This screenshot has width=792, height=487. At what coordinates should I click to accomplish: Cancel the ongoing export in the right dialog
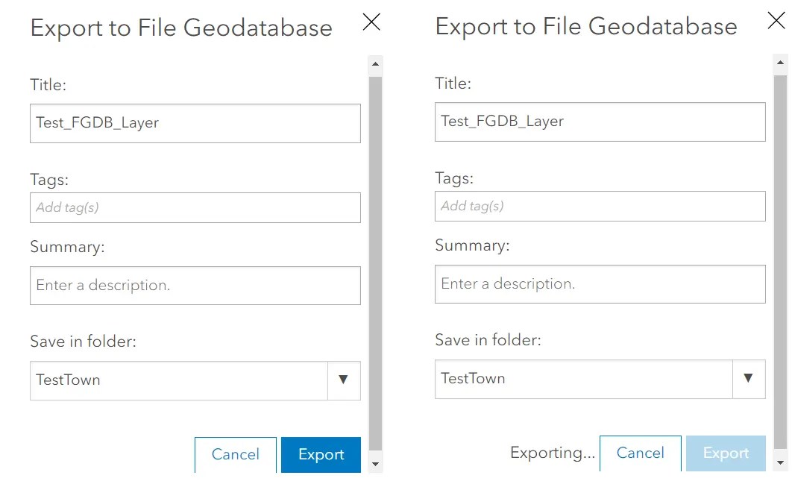tap(640, 453)
